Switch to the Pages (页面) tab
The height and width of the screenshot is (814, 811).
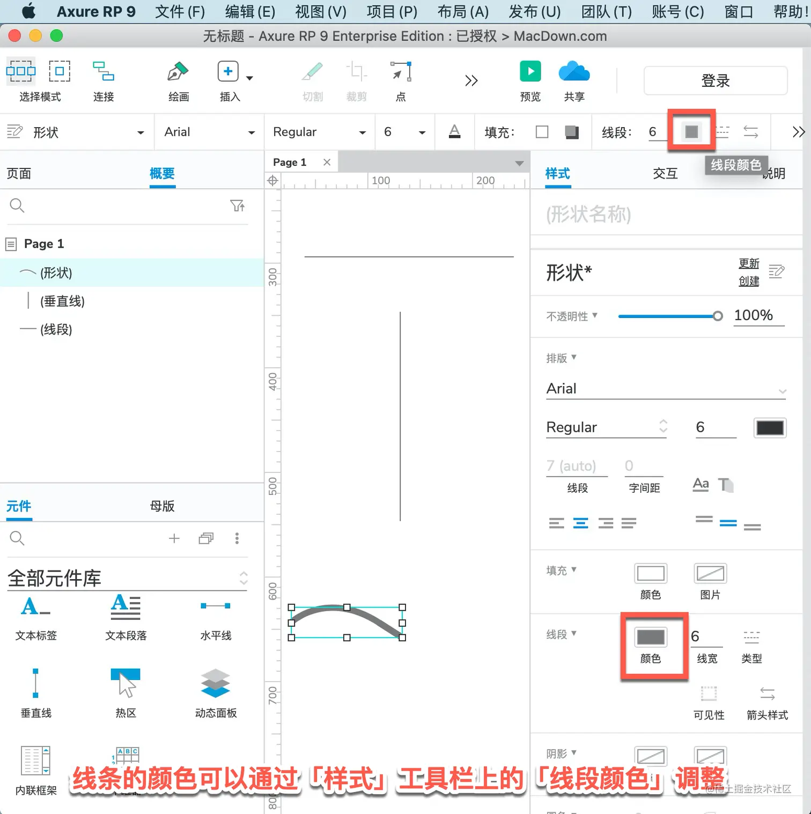tap(19, 173)
